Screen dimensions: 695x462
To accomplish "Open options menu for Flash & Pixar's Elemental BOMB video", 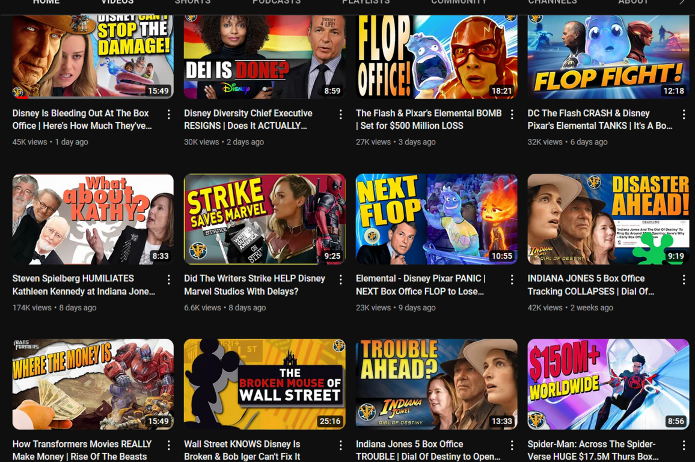I will [512, 114].
